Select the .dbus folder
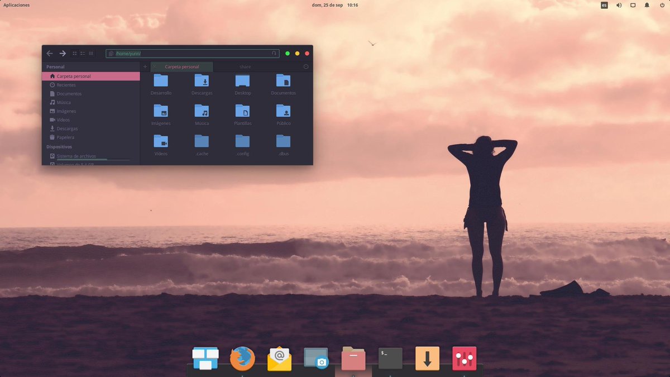The height and width of the screenshot is (377, 670). 283,145
